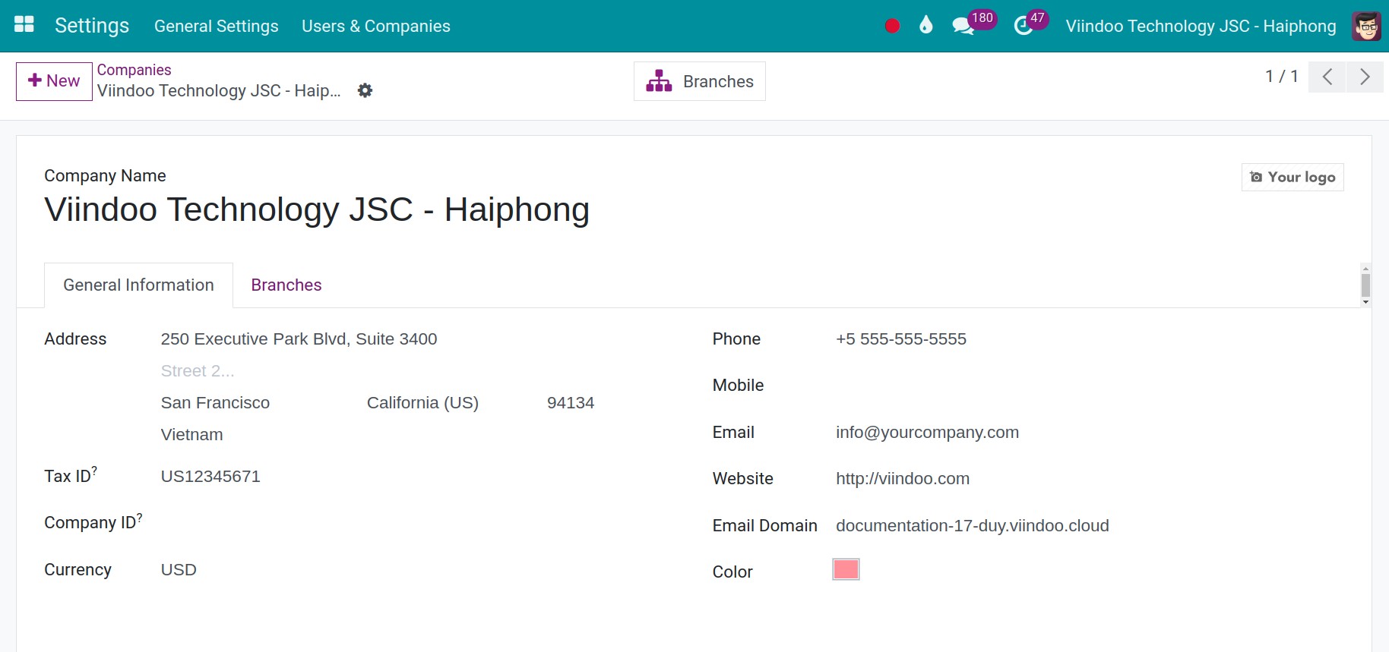Open the Branches smart button
Screen dimensions: 1389x652
pyautogui.click(x=699, y=81)
